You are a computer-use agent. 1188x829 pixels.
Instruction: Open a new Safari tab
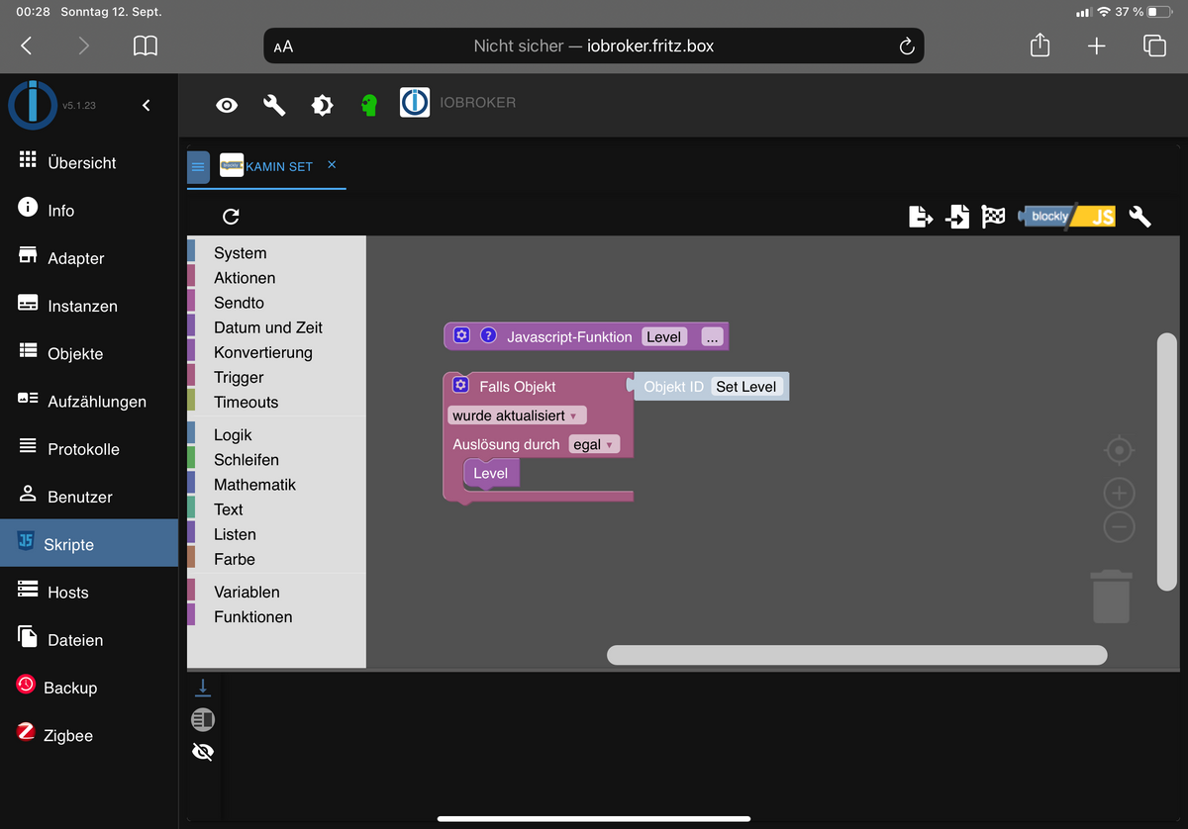tap(1096, 46)
